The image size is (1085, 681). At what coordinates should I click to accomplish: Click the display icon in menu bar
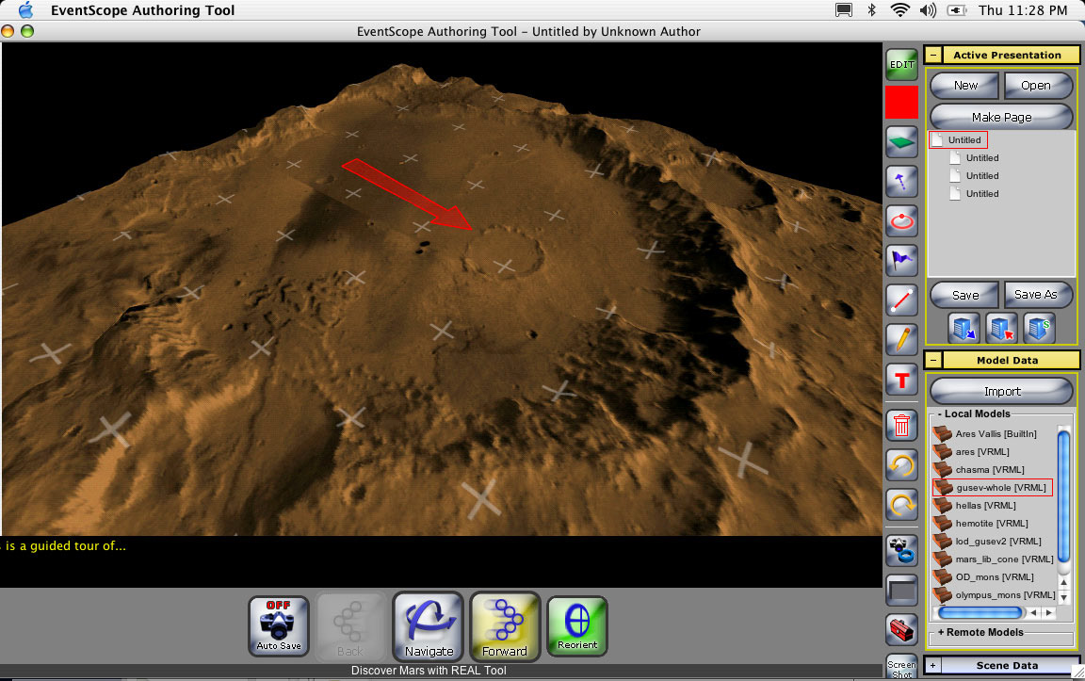[x=844, y=9]
